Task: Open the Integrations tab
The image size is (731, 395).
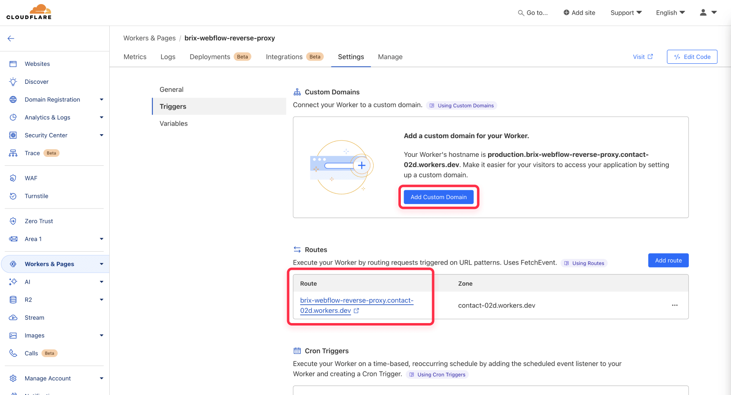Action: point(294,57)
